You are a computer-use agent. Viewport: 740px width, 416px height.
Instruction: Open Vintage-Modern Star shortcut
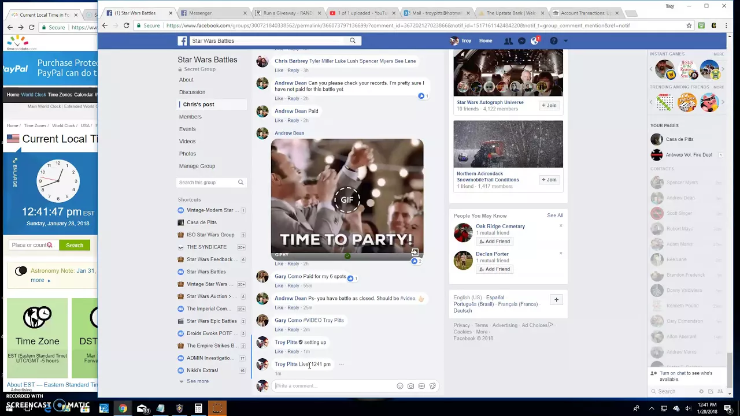pos(210,210)
